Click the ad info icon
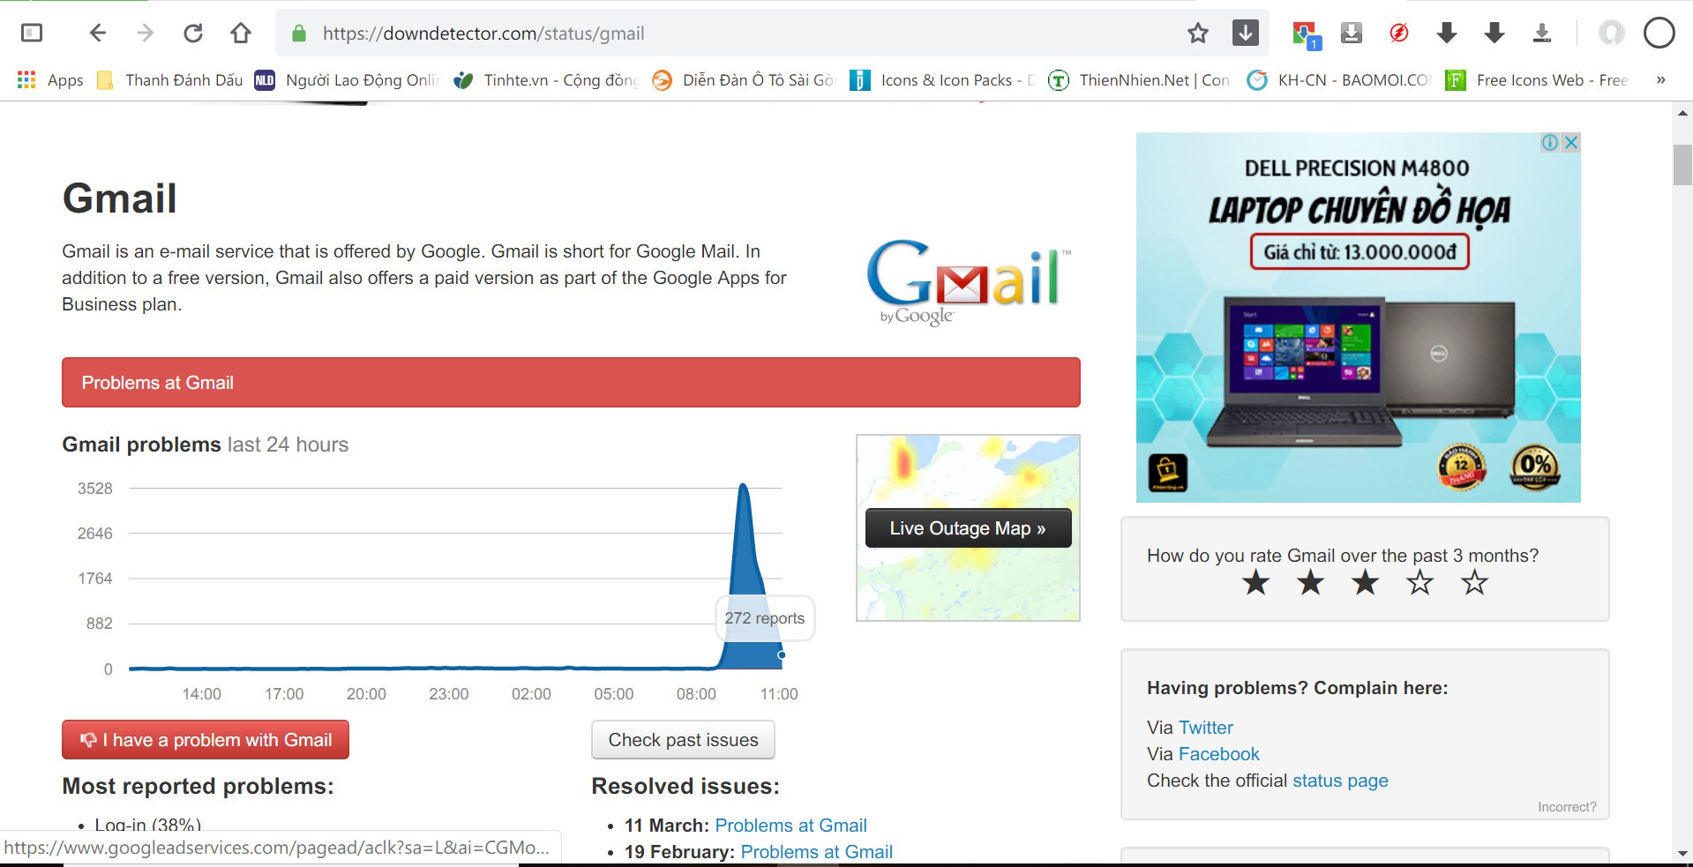Viewport: 1693px width, 867px height. (x=1549, y=143)
